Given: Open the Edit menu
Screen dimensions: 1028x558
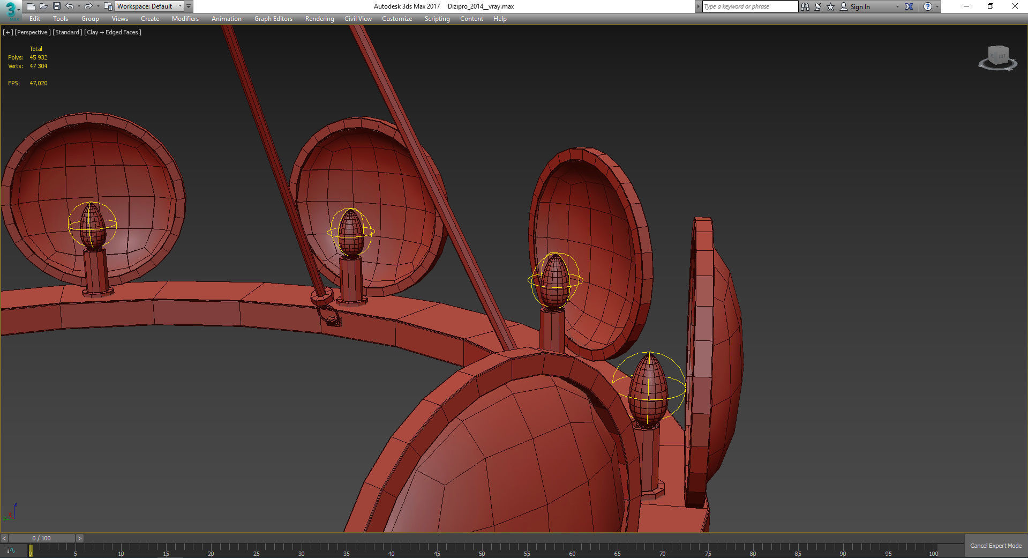Looking at the screenshot, I should (x=35, y=19).
